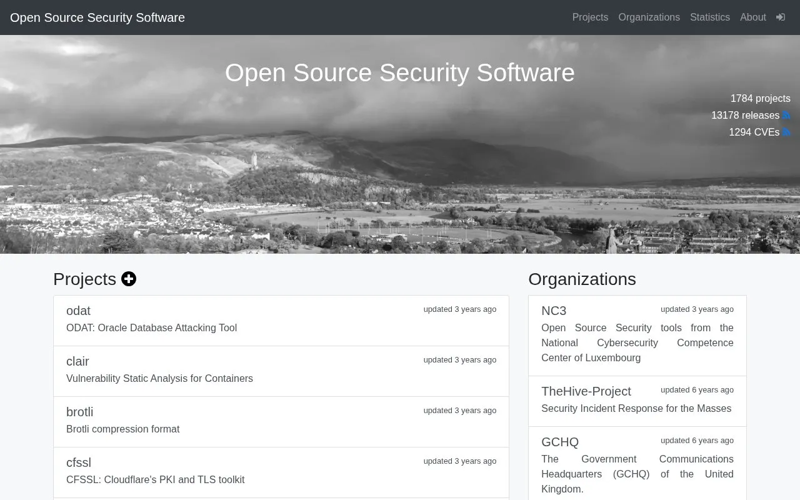The height and width of the screenshot is (500, 800).
Task: Visit the About page
Action: (752, 17)
